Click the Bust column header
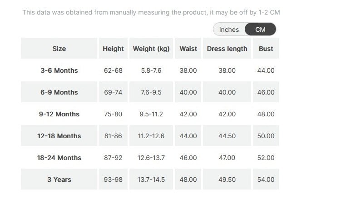 point(266,49)
